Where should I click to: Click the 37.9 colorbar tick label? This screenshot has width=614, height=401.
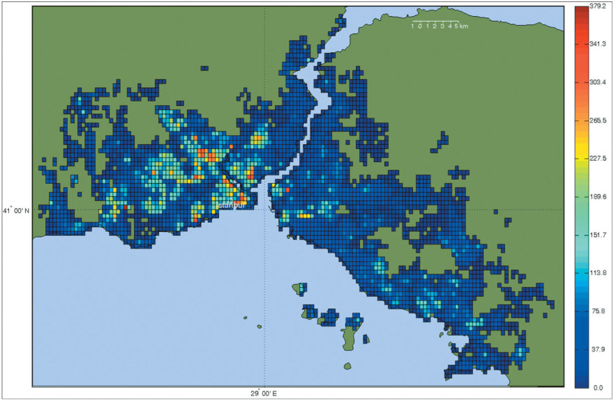click(x=597, y=349)
